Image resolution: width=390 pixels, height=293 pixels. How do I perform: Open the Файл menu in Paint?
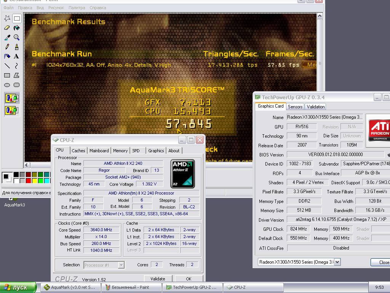point(8,8)
